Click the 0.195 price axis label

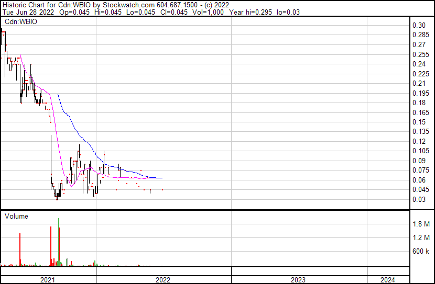[x=420, y=93]
